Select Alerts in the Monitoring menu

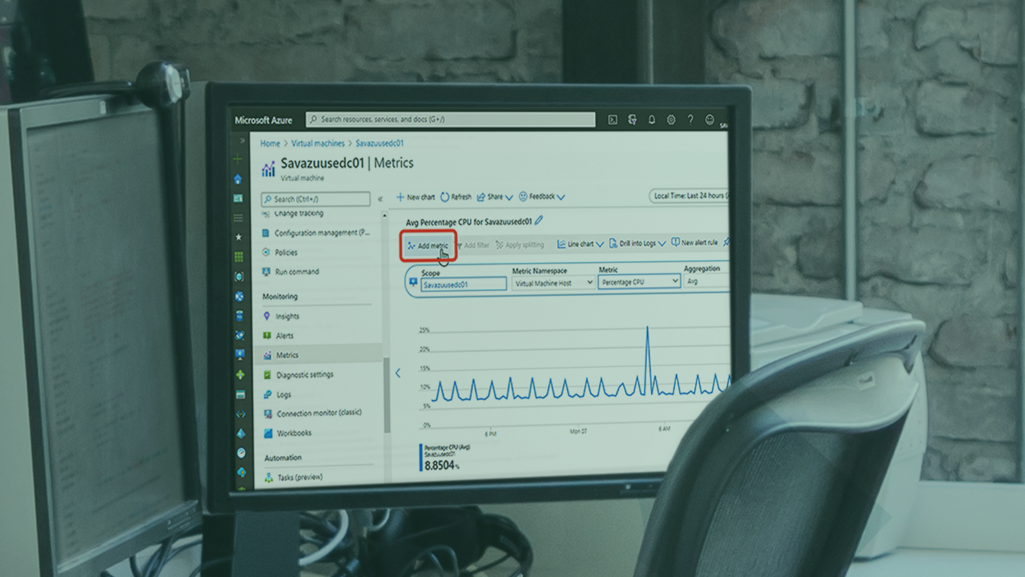click(x=284, y=336)
